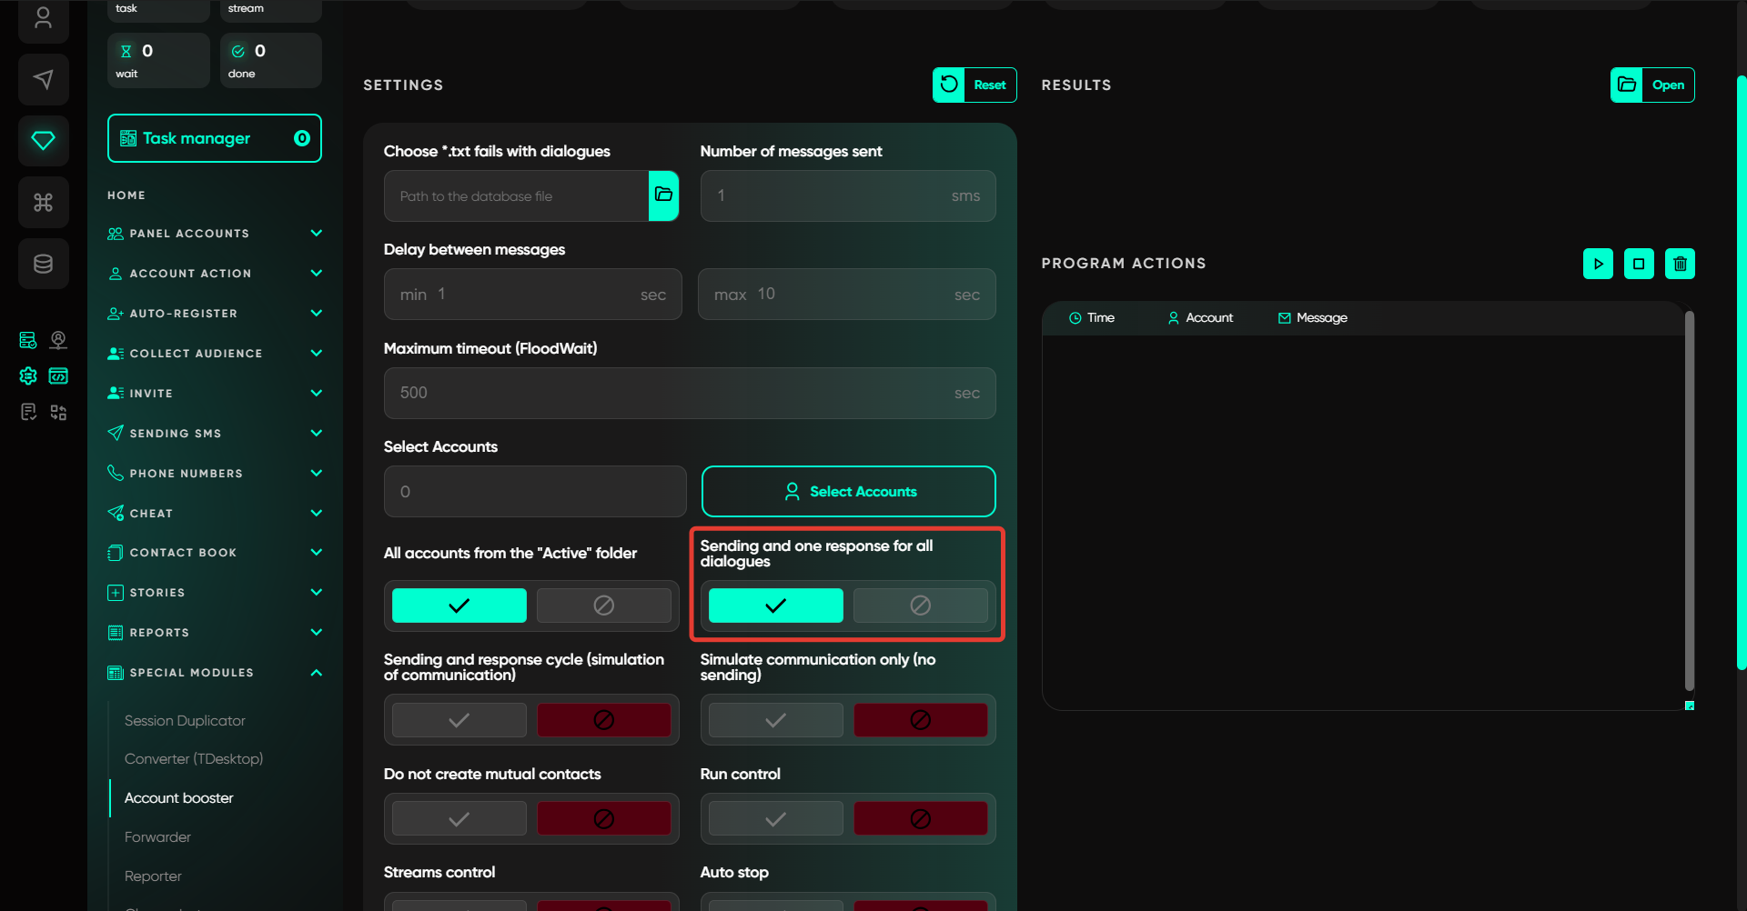
Task: Open the paper plane icon in left rail
Action: 43,79
